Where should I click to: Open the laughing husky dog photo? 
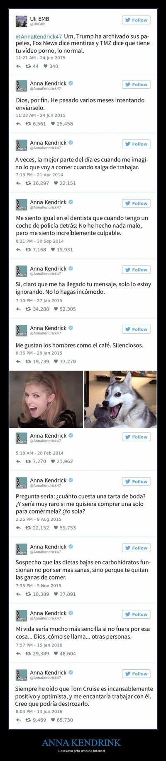click(x=120, y=399)
